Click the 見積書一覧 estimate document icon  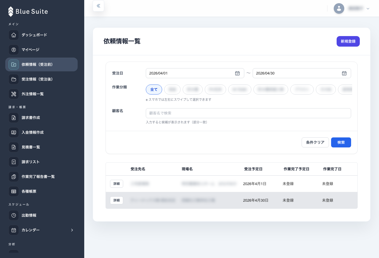pyautogui.click(x=14, y=147)
